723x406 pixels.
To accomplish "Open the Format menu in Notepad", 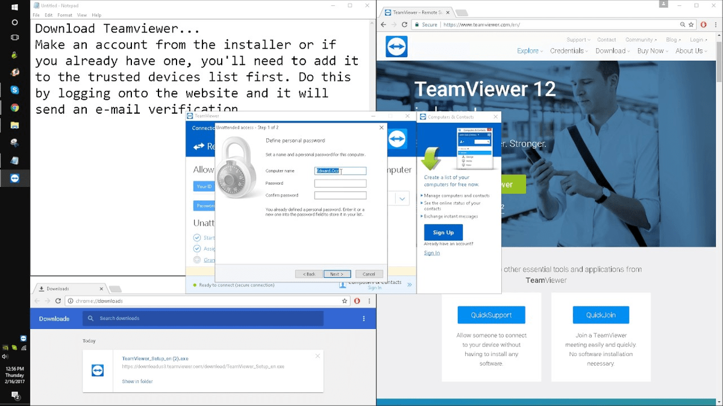I will pos(64,15).
